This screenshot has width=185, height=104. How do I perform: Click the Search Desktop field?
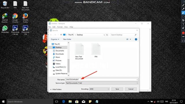pos(123,35)
